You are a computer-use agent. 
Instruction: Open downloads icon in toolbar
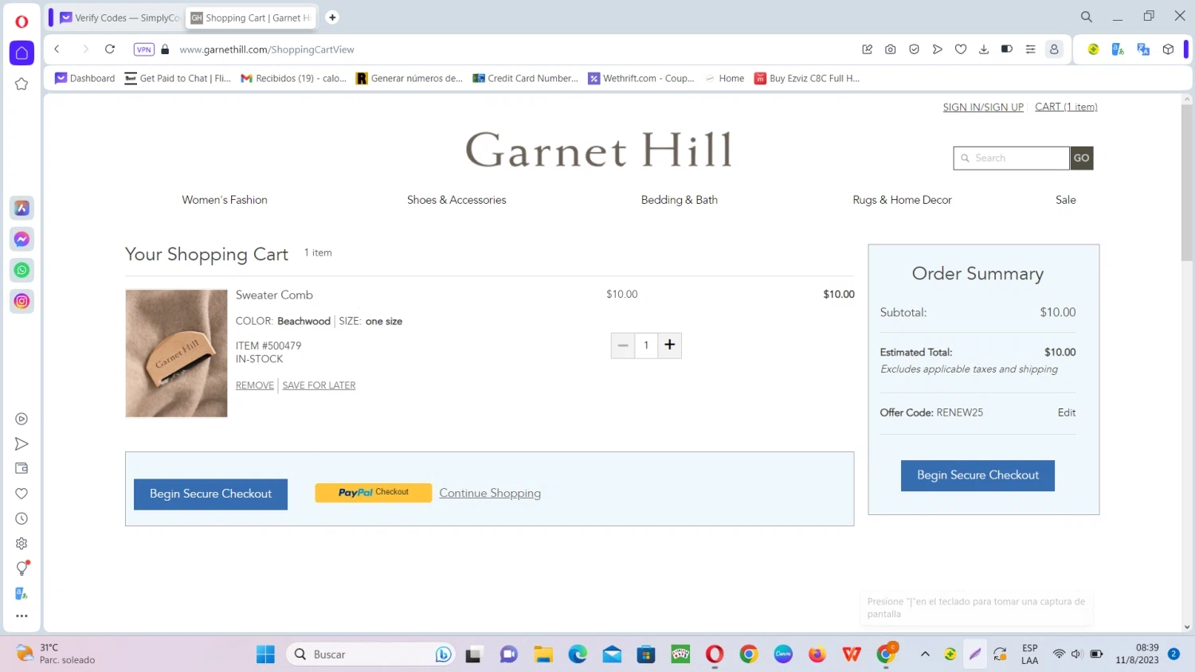(x=984, y=49)
